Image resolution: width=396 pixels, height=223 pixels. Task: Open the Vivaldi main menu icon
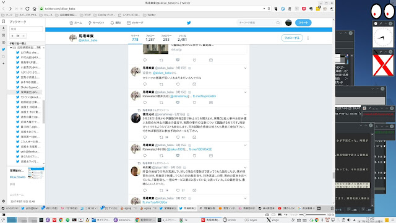pos(3,2)
